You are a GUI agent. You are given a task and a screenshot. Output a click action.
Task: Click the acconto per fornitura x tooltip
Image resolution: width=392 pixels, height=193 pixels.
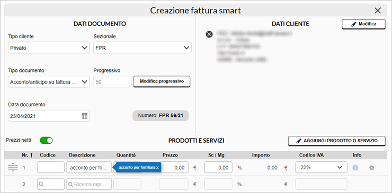[137, 167]
